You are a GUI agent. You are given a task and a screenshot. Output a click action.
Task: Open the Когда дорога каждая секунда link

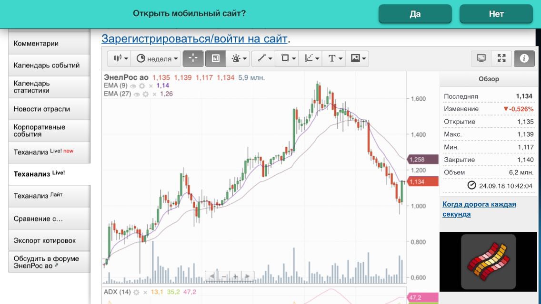pyautogui.click(x=479, y=209)
